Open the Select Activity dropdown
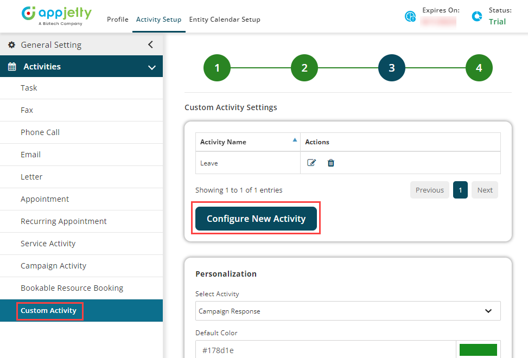The width and height of the screenshot is (528, 358). pos(348,311)
